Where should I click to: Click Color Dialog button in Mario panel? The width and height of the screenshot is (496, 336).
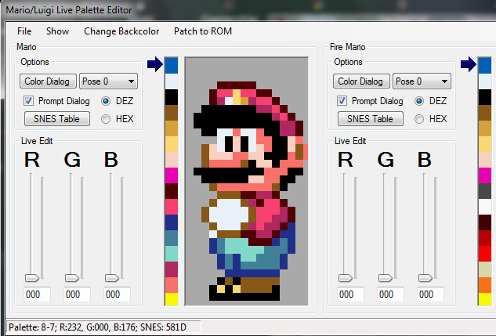[49, 81]
